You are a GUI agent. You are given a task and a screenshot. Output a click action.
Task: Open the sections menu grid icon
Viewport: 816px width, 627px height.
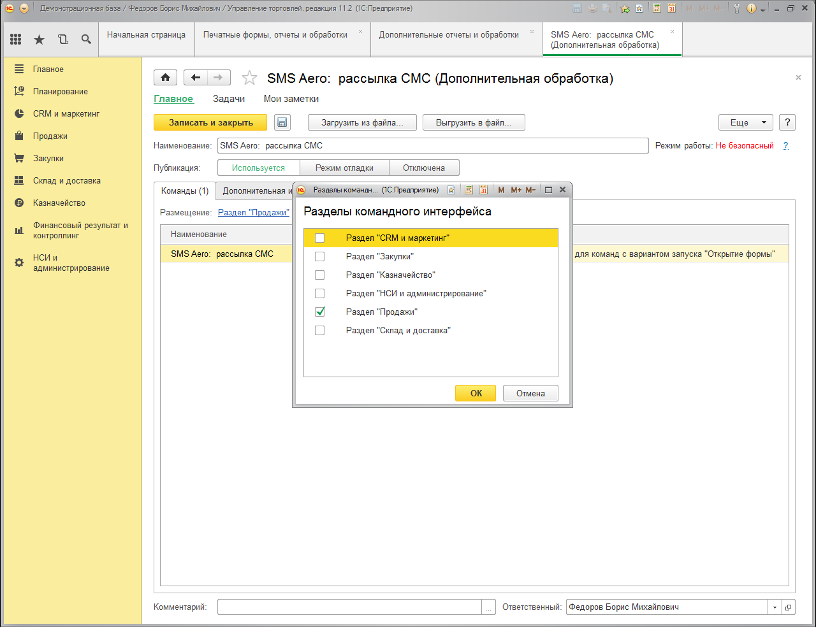[x=16, y=40]
